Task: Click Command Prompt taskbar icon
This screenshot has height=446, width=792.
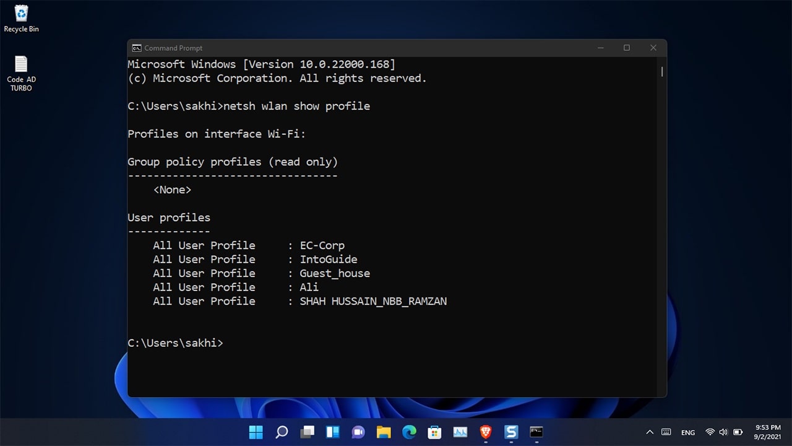Action: click(536, 432)
